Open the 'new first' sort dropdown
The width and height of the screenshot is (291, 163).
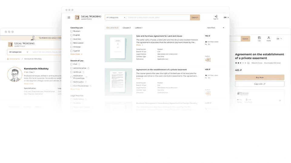216,28
